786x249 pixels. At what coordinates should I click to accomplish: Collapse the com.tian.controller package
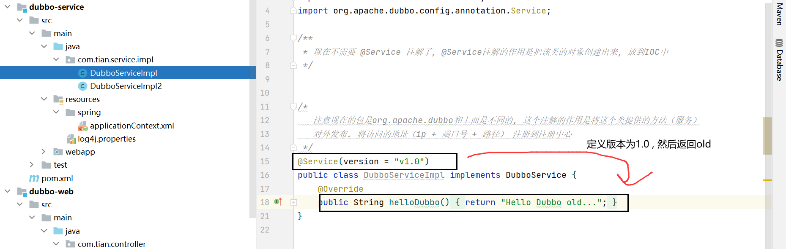pos(56,244)
